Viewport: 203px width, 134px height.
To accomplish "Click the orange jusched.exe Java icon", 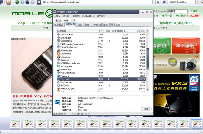I will coord(58,53).
